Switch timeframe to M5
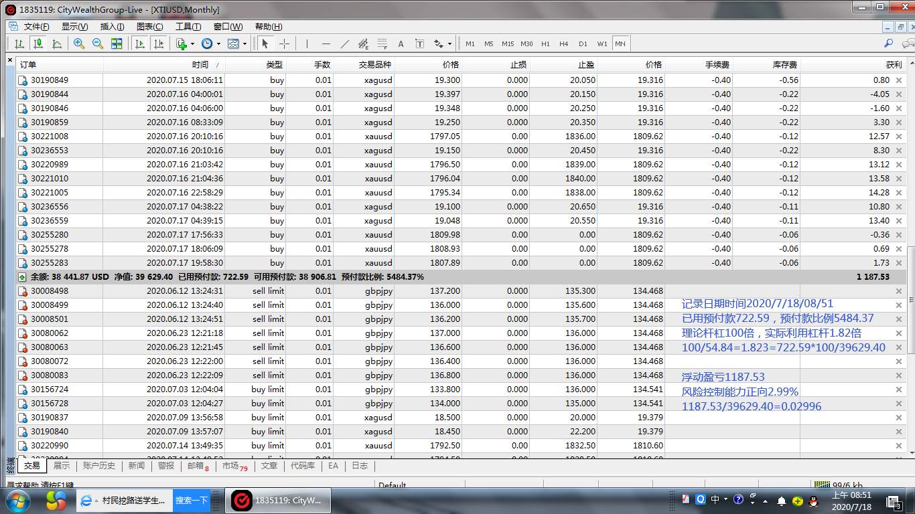This screenshot has height=514, width=915. click(x=489, y=44)
